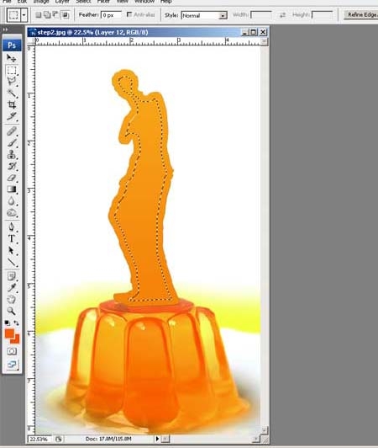Toggle the Anti-alias checkbox
This screenshot has width=378, height=448.
(x=129, y=14)
